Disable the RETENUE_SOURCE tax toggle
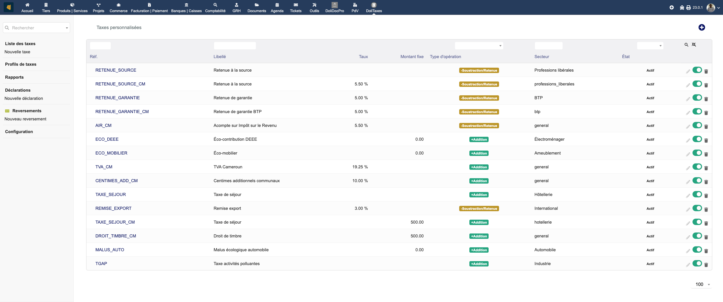723x302 pixels. pyautogui.click(x=697, y=70)
